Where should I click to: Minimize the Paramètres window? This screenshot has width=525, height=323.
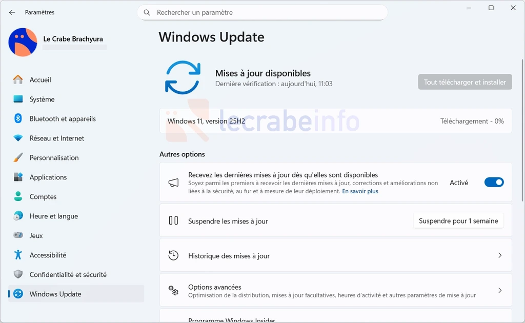(469, 8)
